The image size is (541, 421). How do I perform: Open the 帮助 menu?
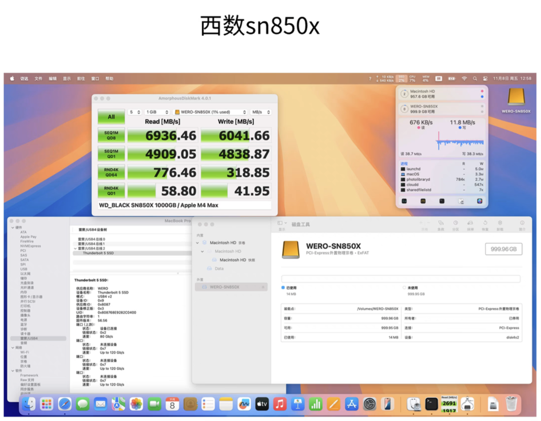point(109,78)
